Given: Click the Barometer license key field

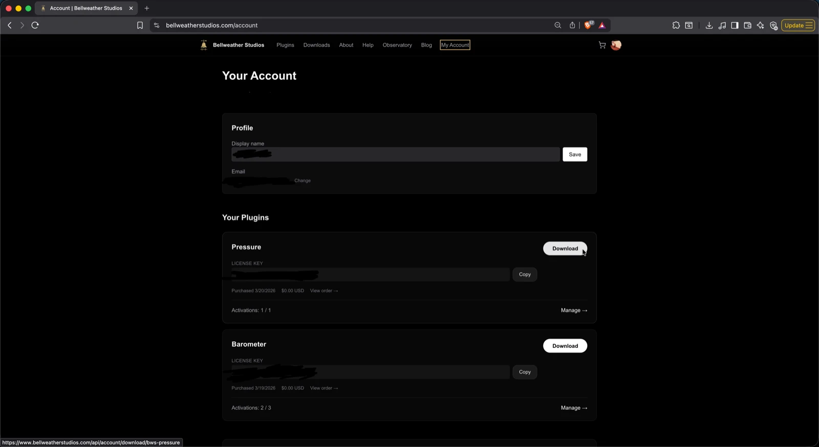Looking at the screenshot, I should coord(371,372).
